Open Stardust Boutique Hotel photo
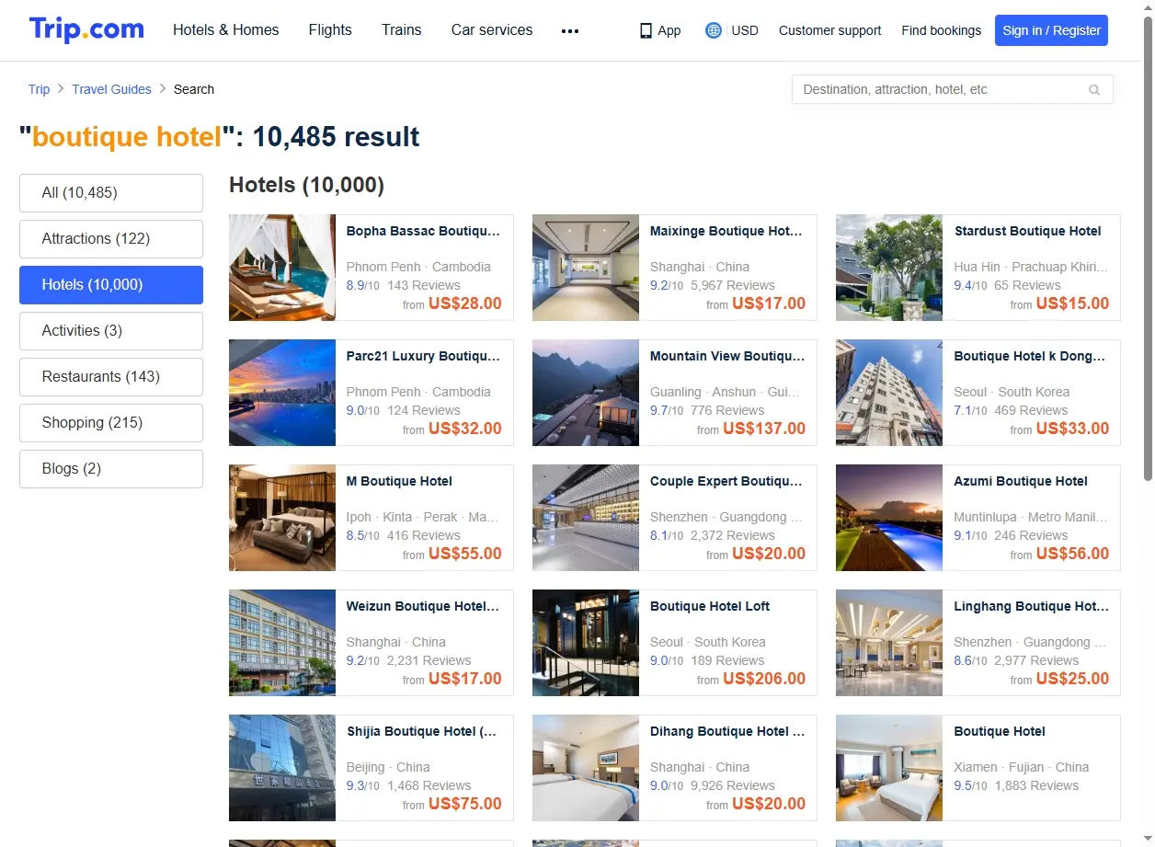Image resolution: width=1155 pixels, height=847 pixels. [x=889, y=268]
